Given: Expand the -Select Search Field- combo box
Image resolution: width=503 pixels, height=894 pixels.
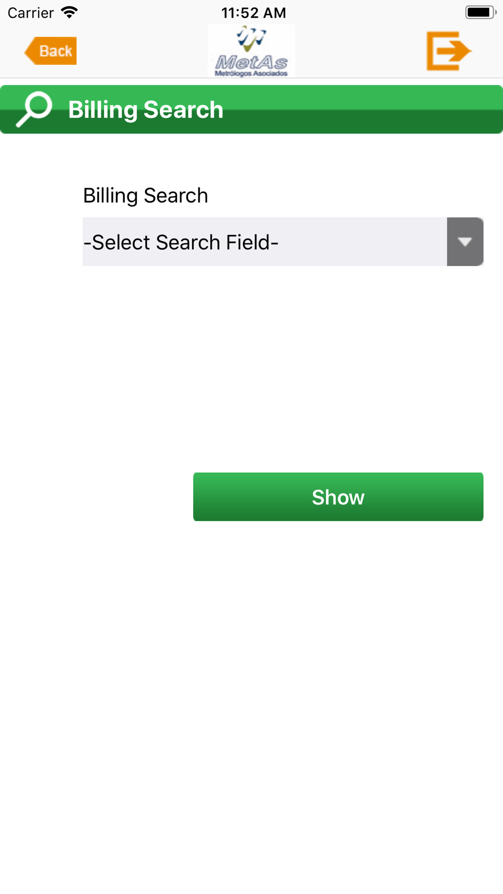Looking at the screenshot, I should 283,242.
